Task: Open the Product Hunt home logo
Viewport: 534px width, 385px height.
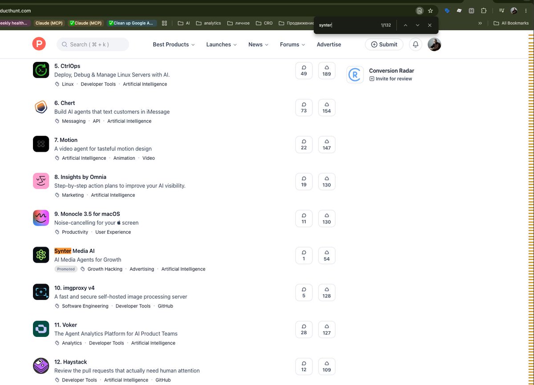Action: click(x=39, y=44)
